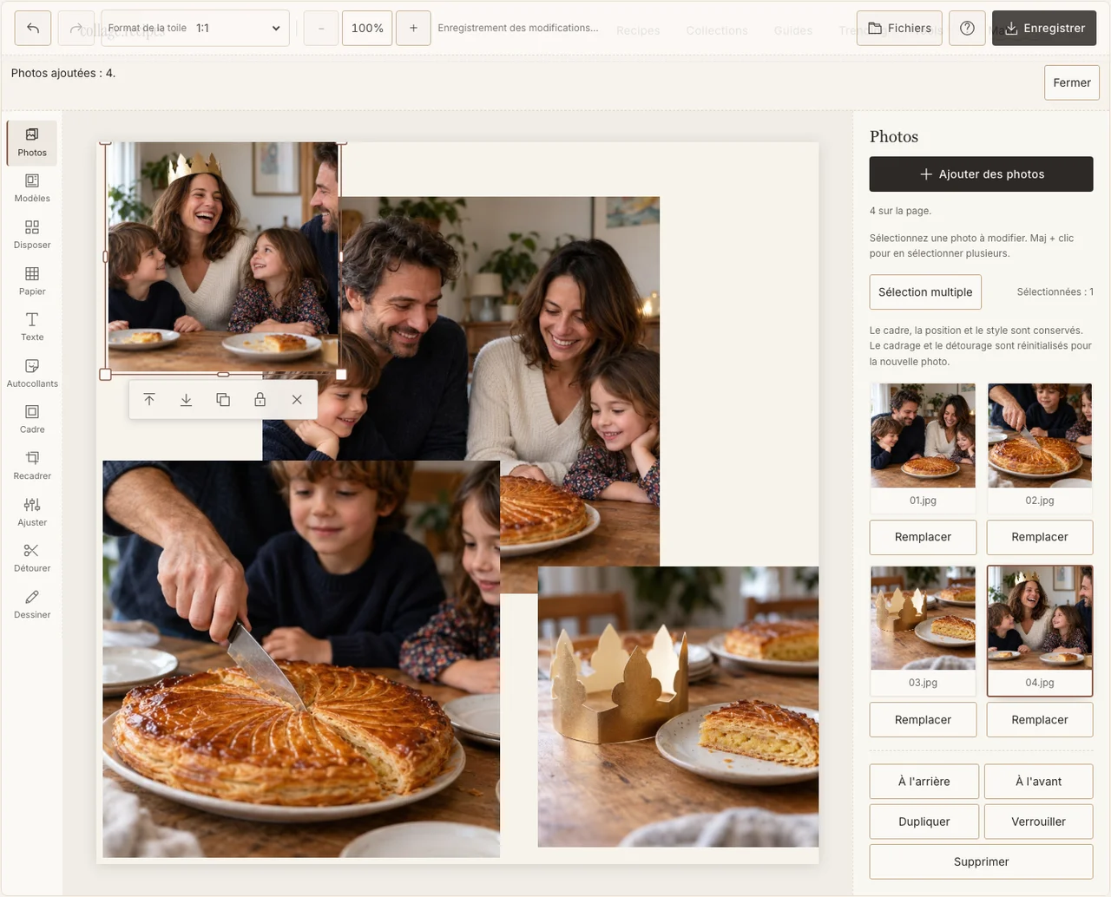Click the 100% zoom field
The width and height of the screenshot is (1111, 897).
[x=367, y=29]
